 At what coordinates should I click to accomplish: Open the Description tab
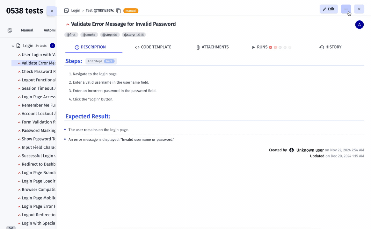[x=91, y=47]
